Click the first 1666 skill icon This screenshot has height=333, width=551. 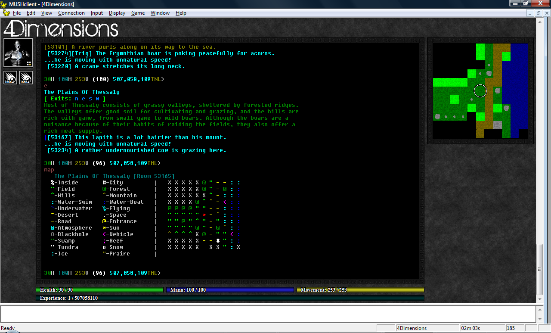click(x=10, y=78)
